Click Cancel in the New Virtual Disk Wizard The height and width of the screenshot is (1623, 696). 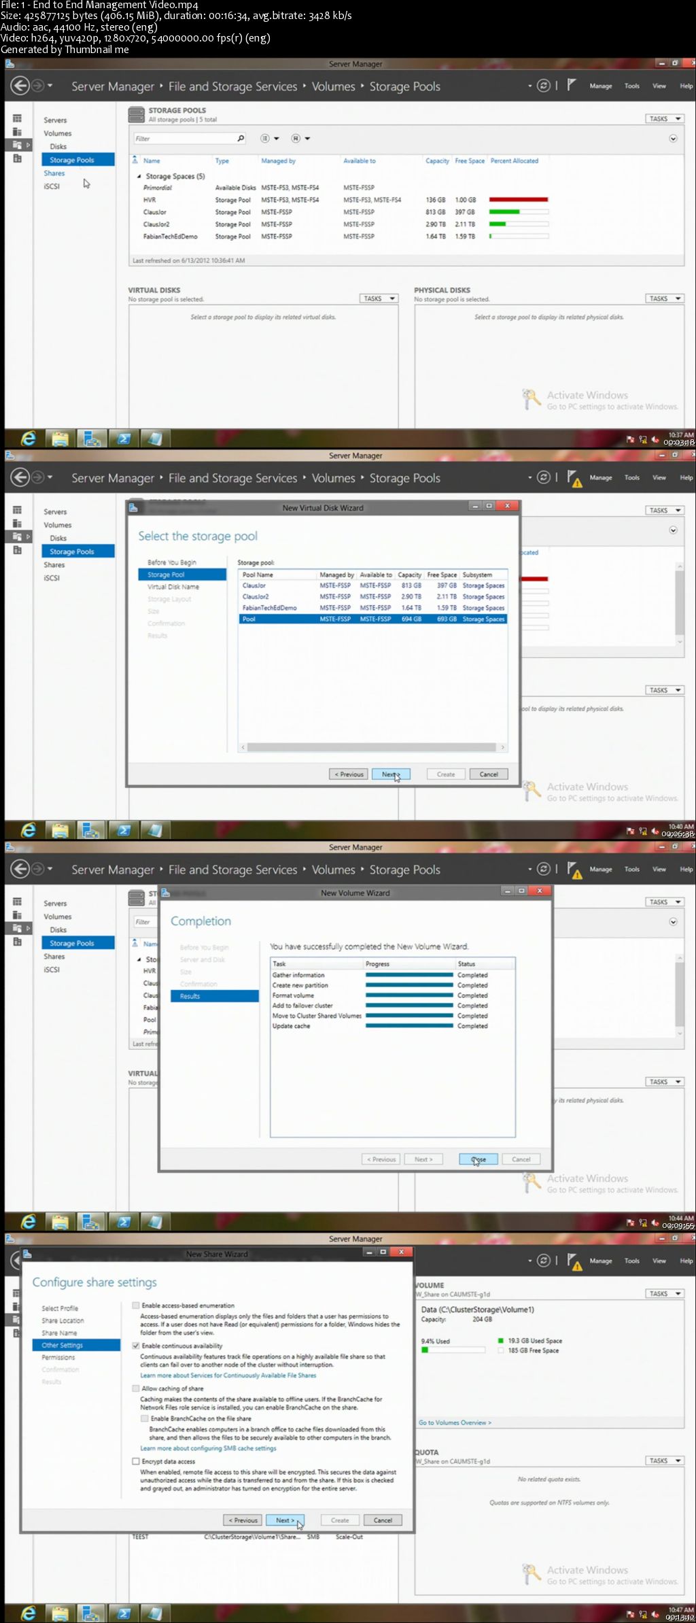489,774
